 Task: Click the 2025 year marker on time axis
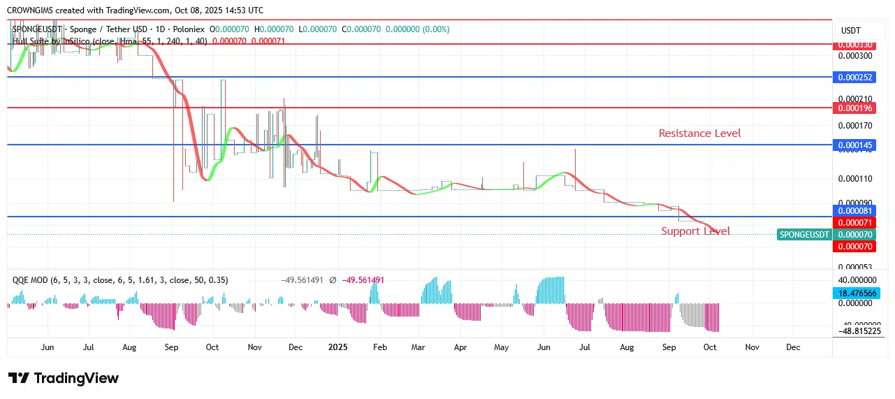point(338,347)
